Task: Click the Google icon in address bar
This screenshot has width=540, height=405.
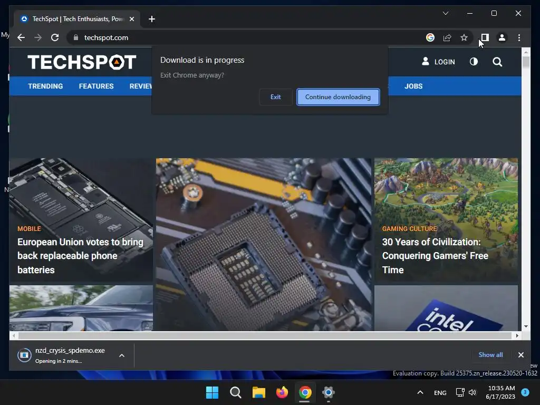Action: [430, 37]
